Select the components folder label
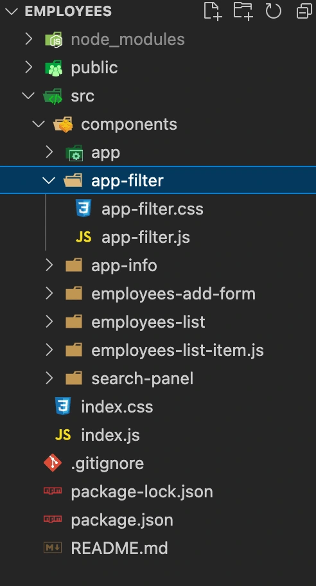 click(x=129, y=125)
